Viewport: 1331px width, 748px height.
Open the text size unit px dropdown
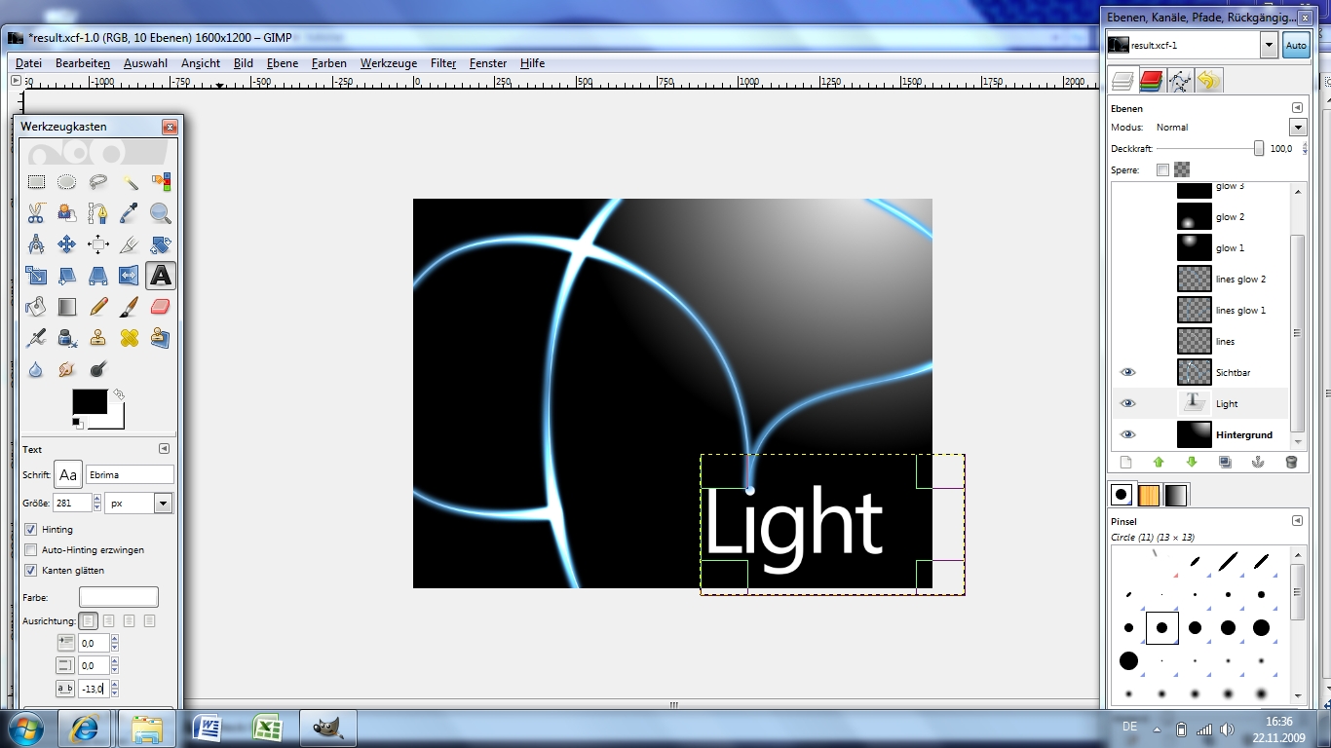point(163,504)
